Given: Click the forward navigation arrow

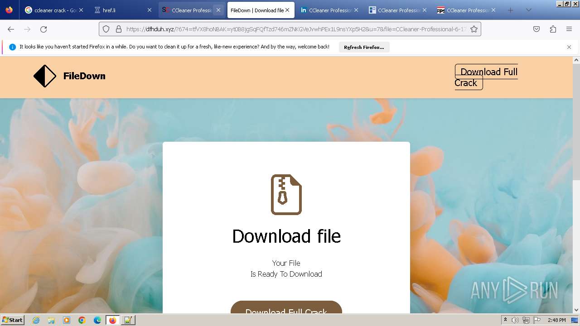Looking at the screenshot, I should [x=27, y=29].
